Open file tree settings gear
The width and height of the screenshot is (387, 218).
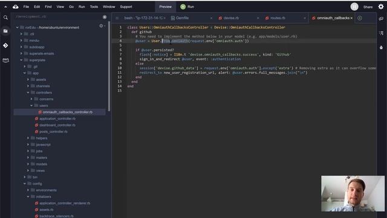point(101,25)
